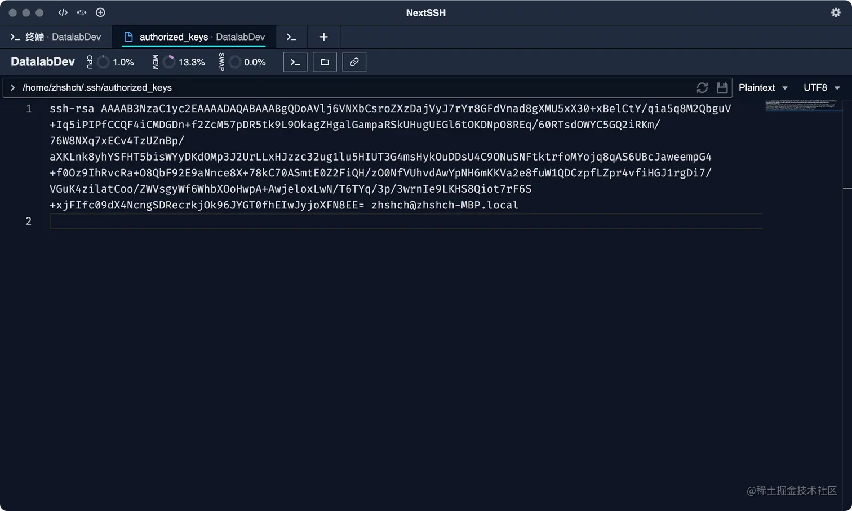Switch to the 终端·DatalabDev tab
Image resolution: width=852 pixels, height=511 pixels.
coord(55,37)
